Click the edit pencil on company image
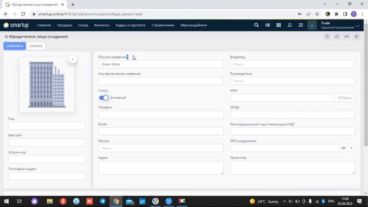 72,59
